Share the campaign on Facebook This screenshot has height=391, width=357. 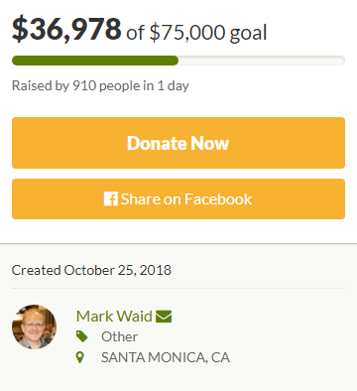[x=178, y=198]
